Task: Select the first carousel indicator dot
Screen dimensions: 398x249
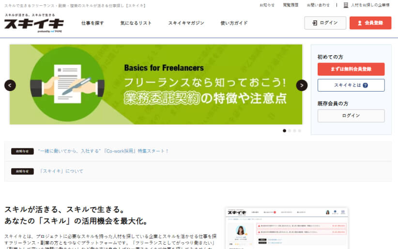Action: (284, 131)
